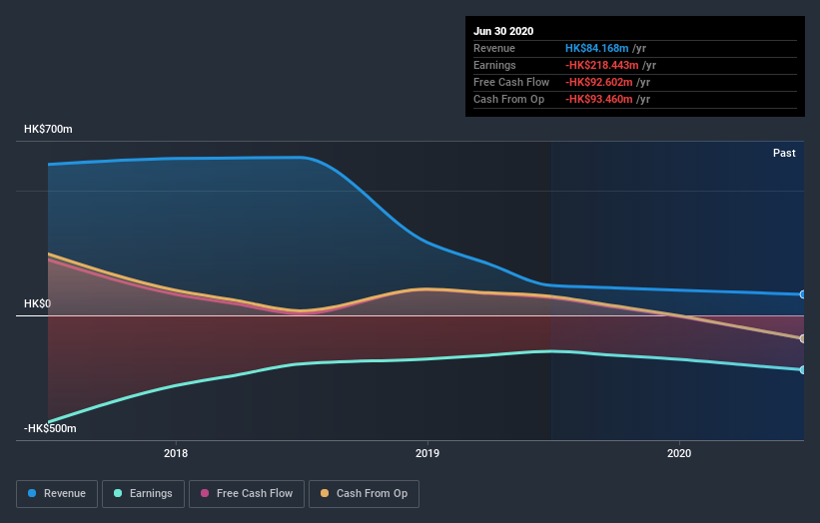Click the HK$700m axis label
This screenshot has width=820, height=523.
point(48,129)
